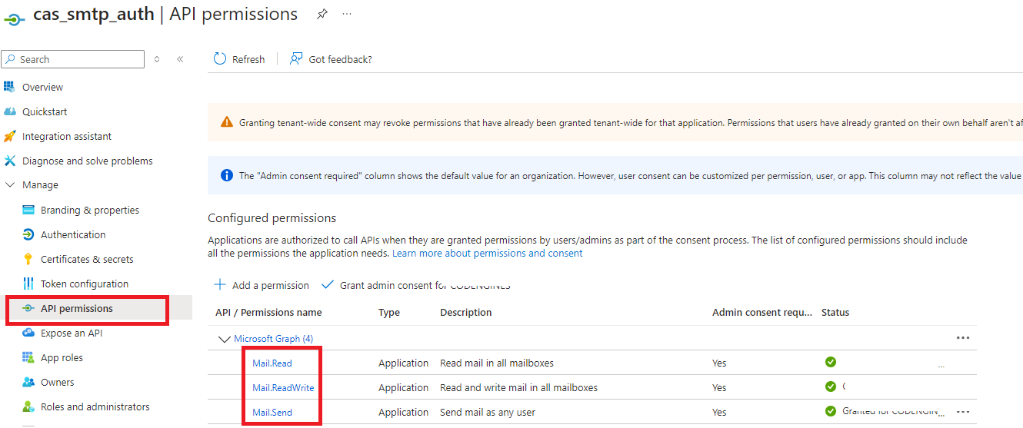Click the Token configuration bars icon

tap(28, 284)
